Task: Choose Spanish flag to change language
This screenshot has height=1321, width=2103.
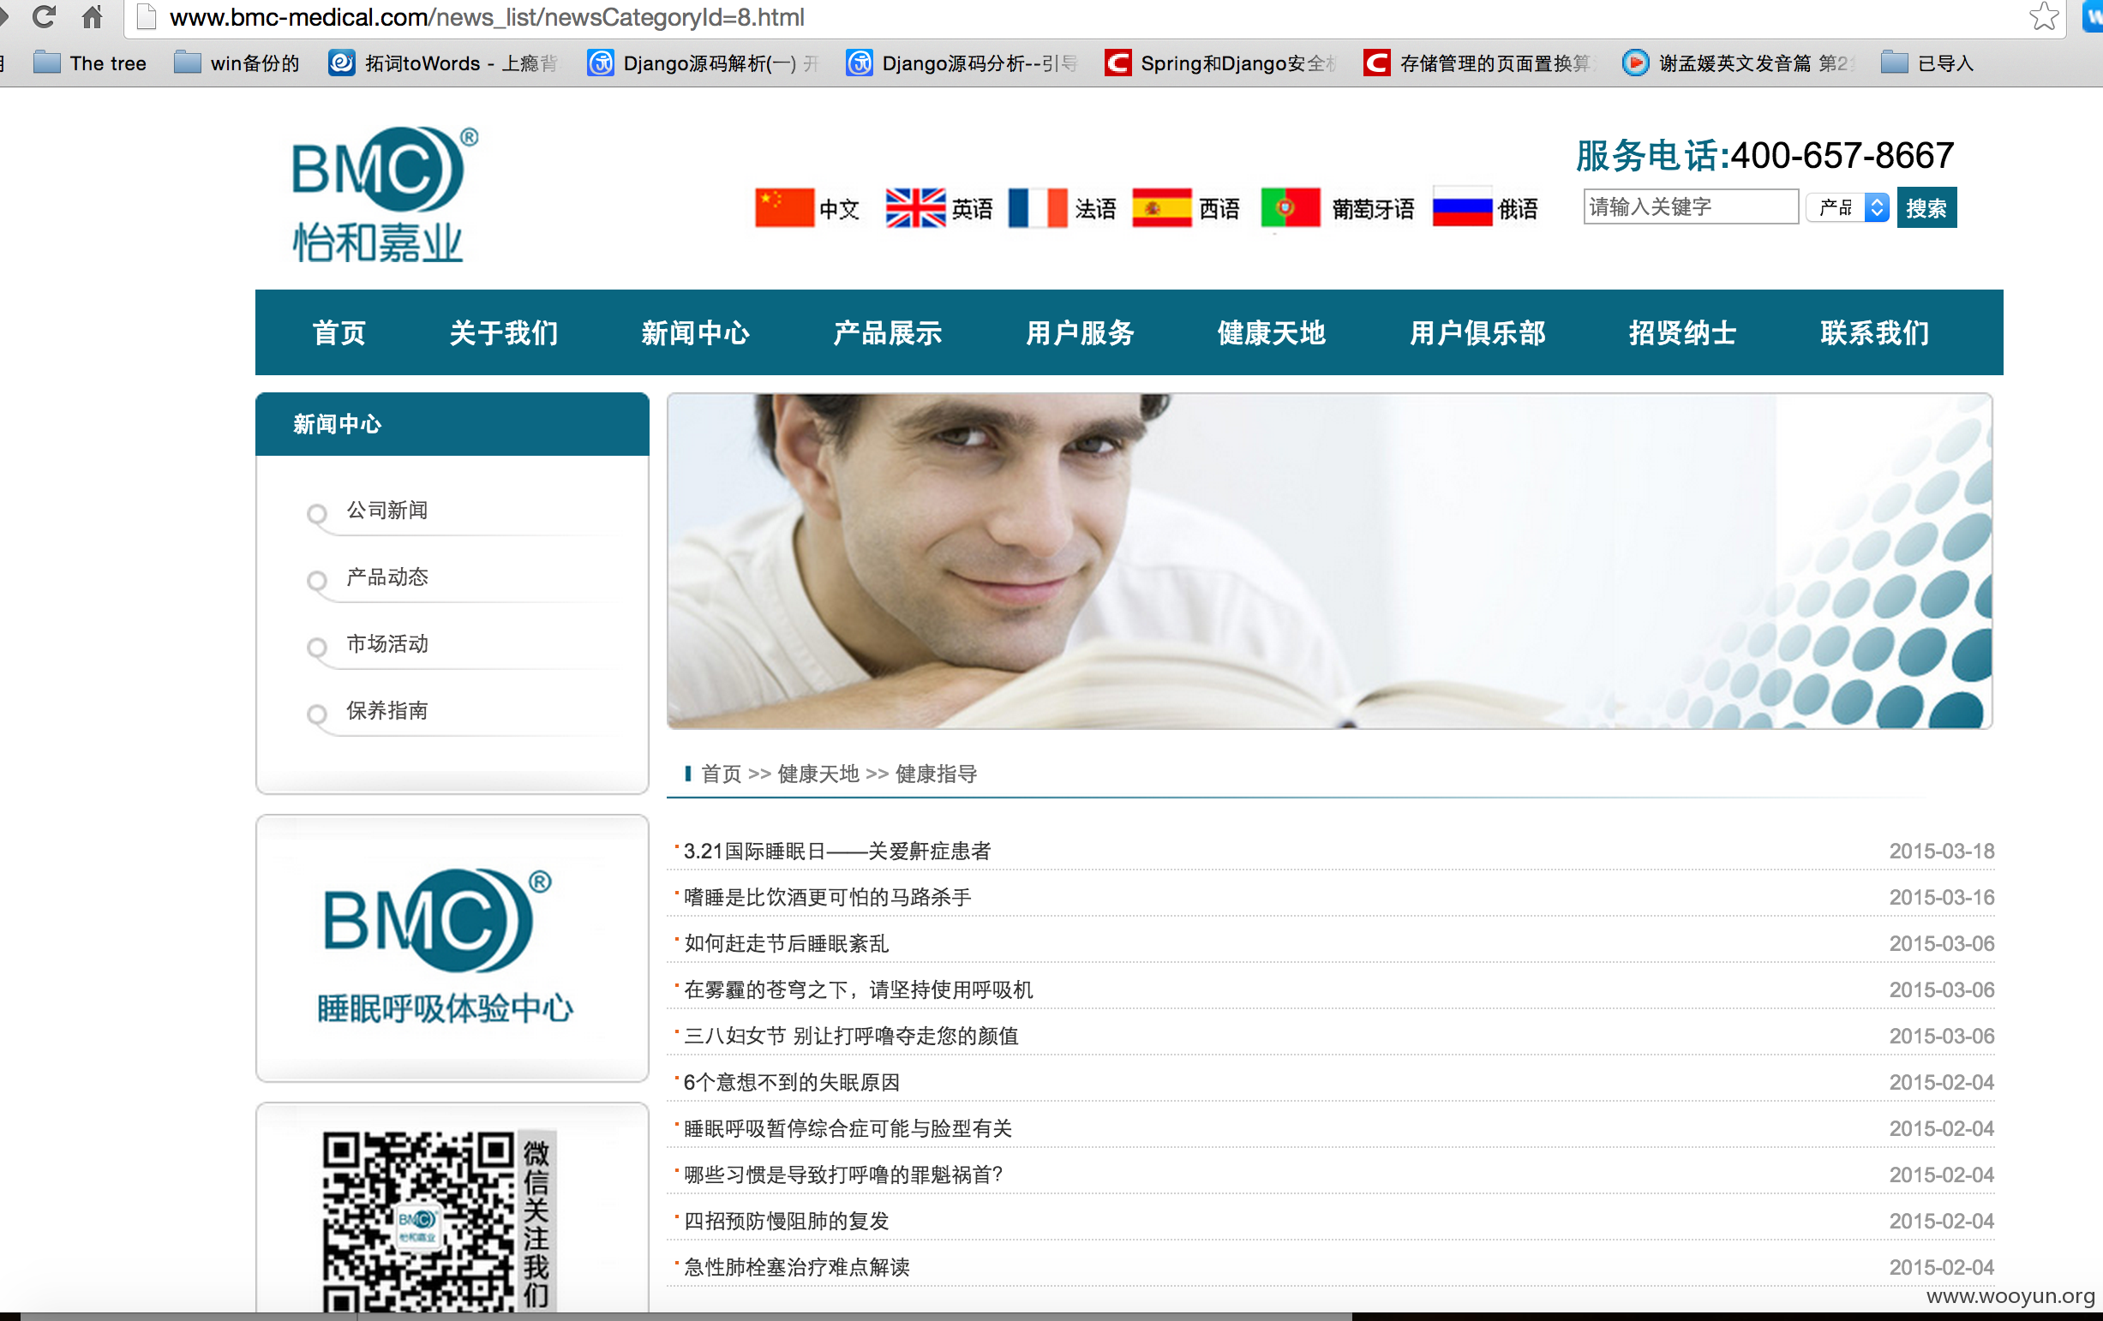Action: coord(1163,207)
